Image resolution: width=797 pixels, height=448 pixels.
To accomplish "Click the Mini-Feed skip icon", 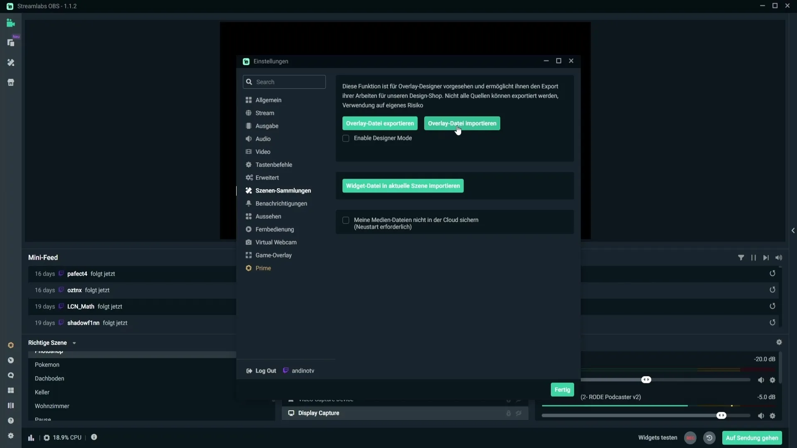I will coord(767,258).
